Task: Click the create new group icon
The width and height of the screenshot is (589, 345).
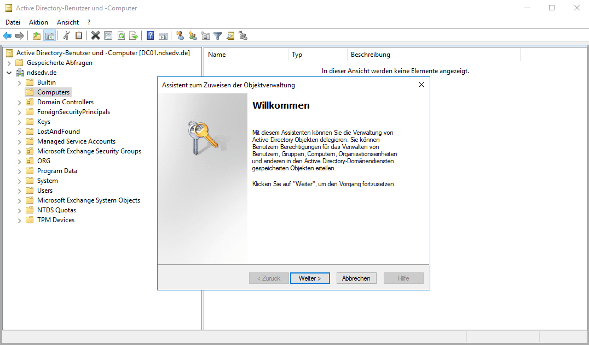Action: (x=192, y=36)
